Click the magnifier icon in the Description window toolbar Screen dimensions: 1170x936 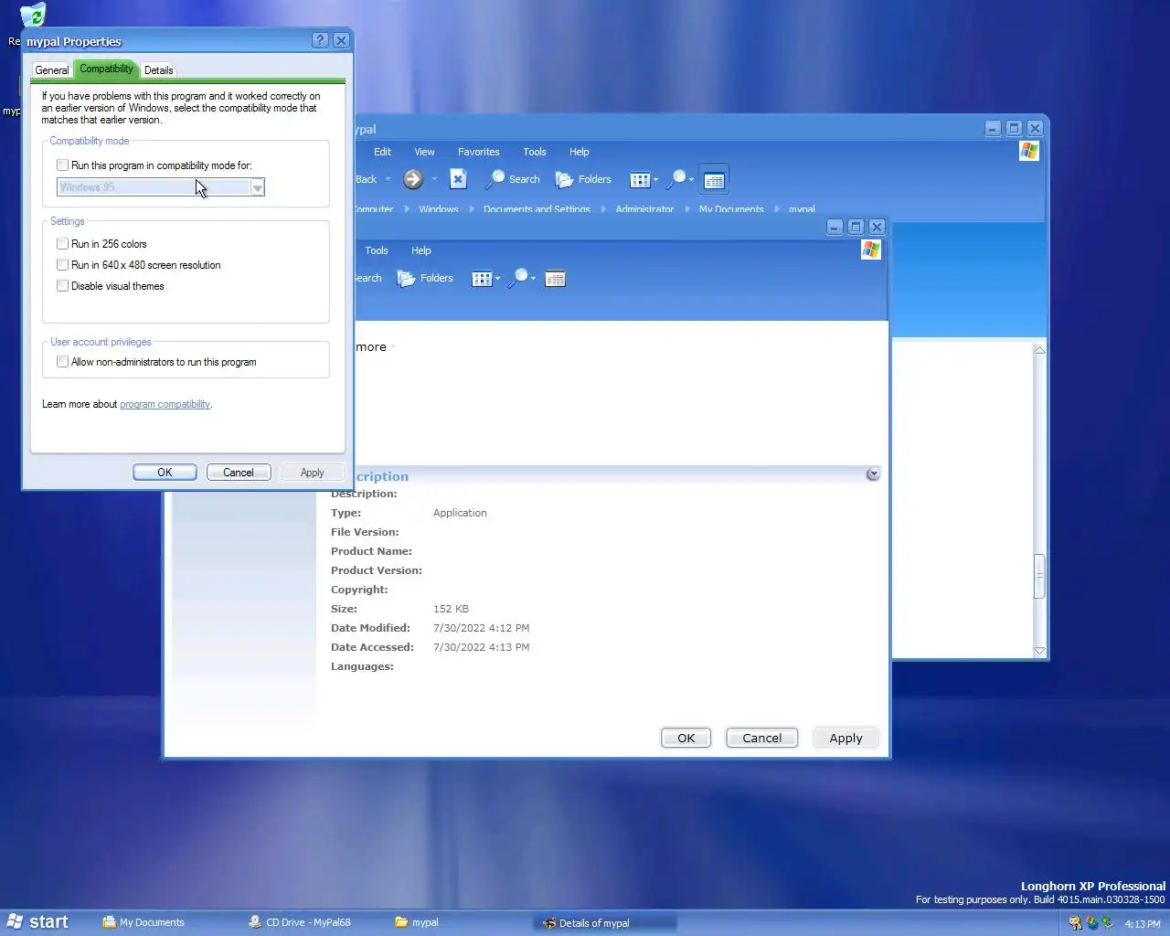coord(519,278)
